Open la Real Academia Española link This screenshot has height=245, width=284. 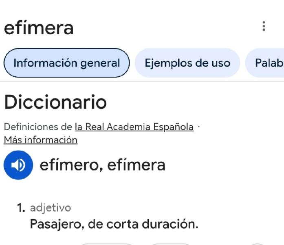pos(134,127)
